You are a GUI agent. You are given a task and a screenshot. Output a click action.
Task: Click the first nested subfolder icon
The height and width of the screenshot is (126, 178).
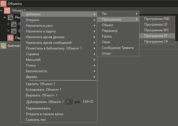[x=14, y=24]
